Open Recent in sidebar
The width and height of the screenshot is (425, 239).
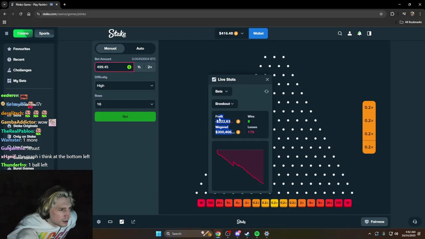point(19,59)
